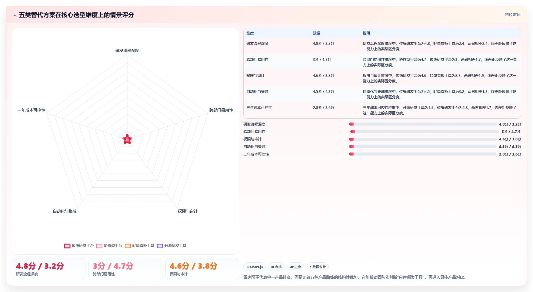Click the 说明 column header
Screen dimensions: 533x292
tap(366, 33)
